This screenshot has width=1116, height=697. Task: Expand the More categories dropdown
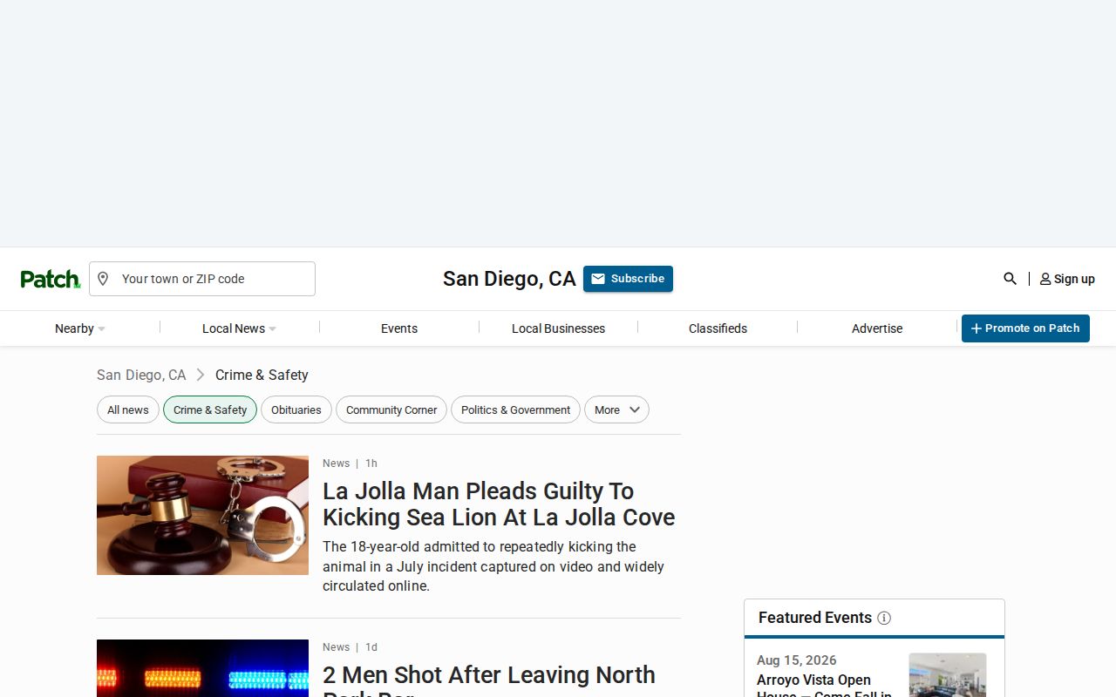[x=616, y=409]
